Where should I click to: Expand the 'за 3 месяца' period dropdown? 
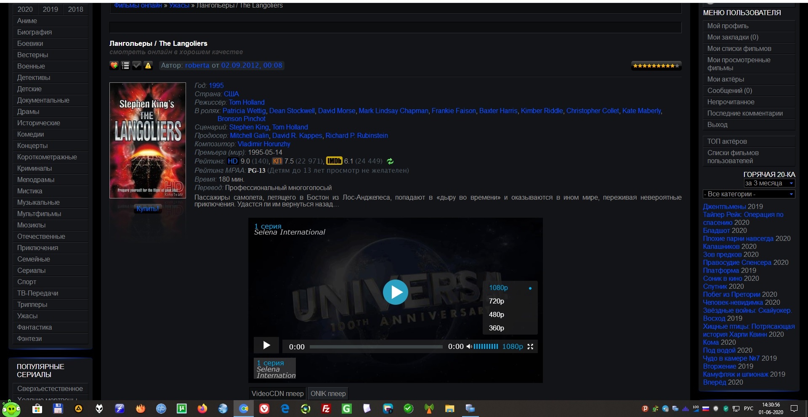(769, 183)
